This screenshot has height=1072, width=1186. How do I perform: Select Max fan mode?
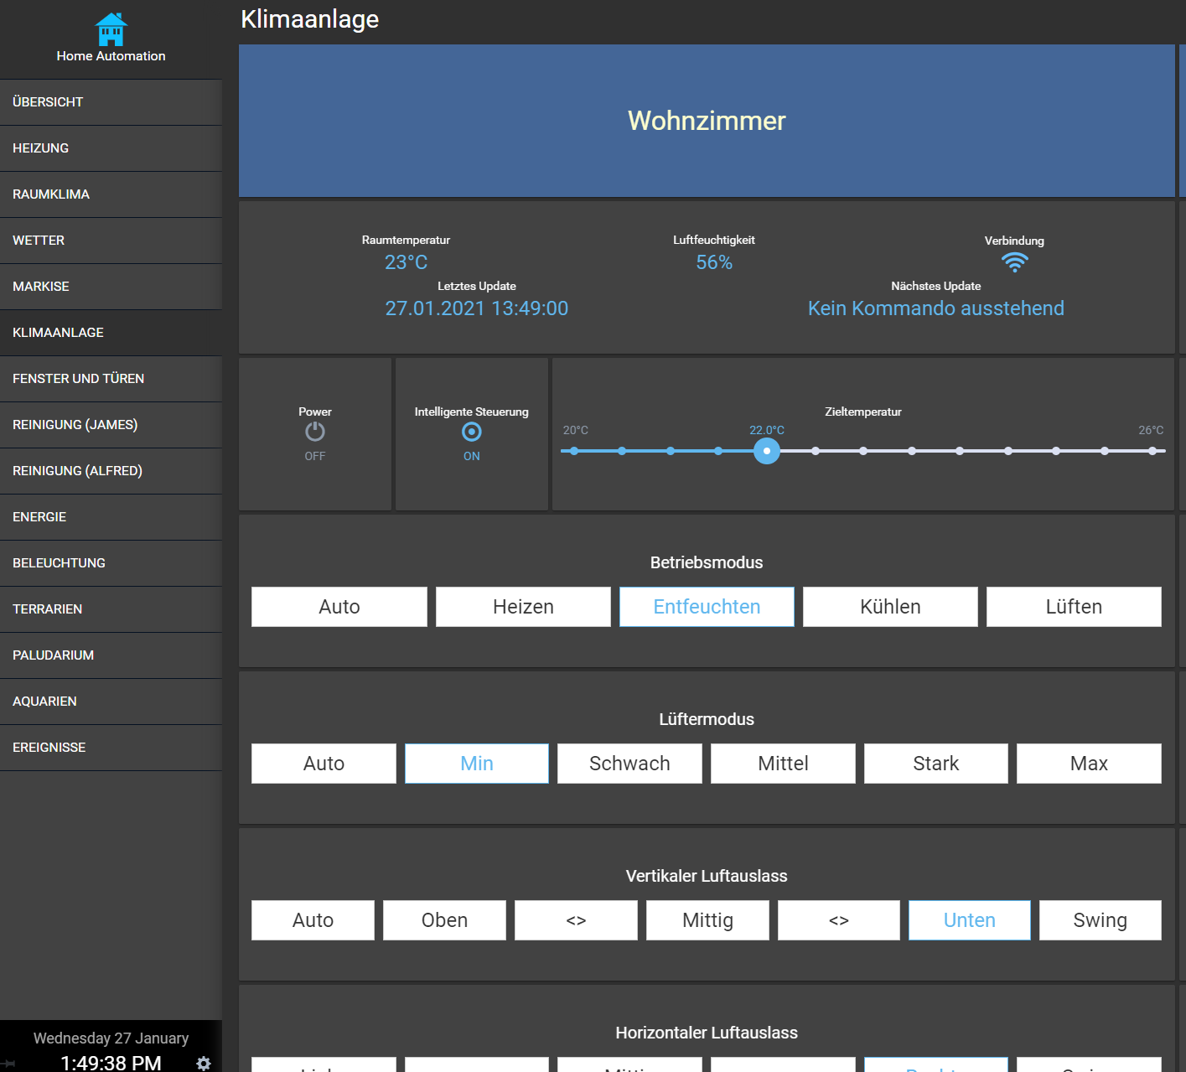[1089, 764]
